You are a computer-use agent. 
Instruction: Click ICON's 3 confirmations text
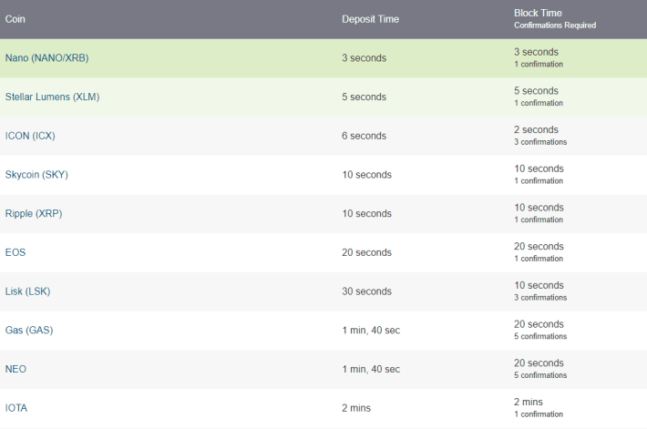pyautogui.click(x=540, y=142)
